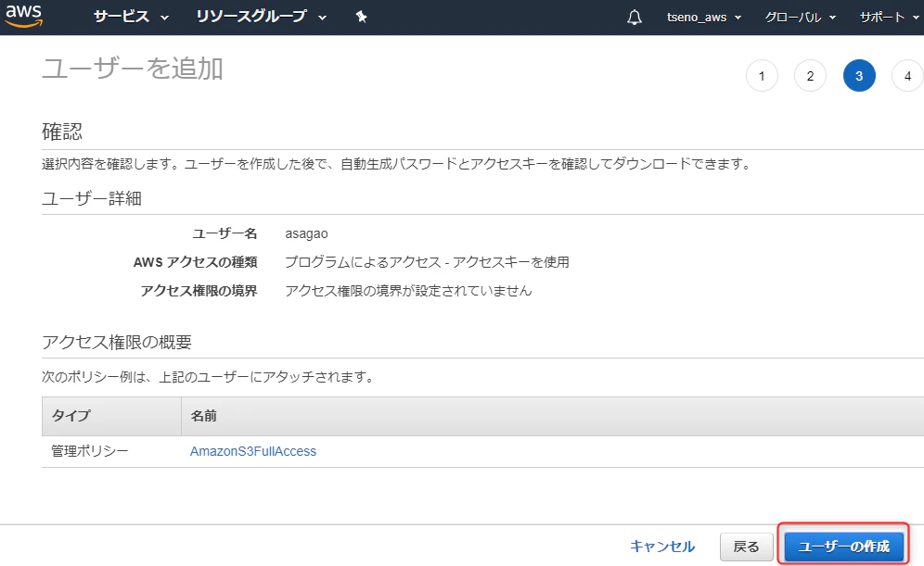Open the notifications bell icon
Image resolution: width=924 pixels, height=566 pixels.
point(634,17)
